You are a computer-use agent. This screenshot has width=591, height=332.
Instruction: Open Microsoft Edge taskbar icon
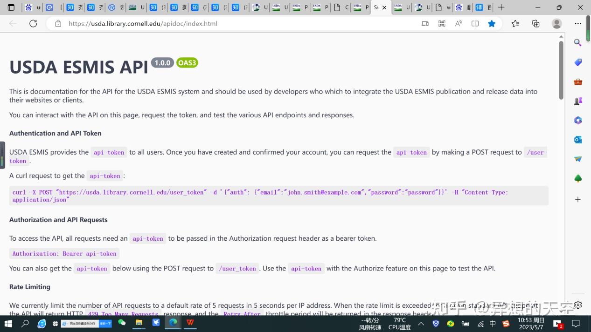point(173,323)
